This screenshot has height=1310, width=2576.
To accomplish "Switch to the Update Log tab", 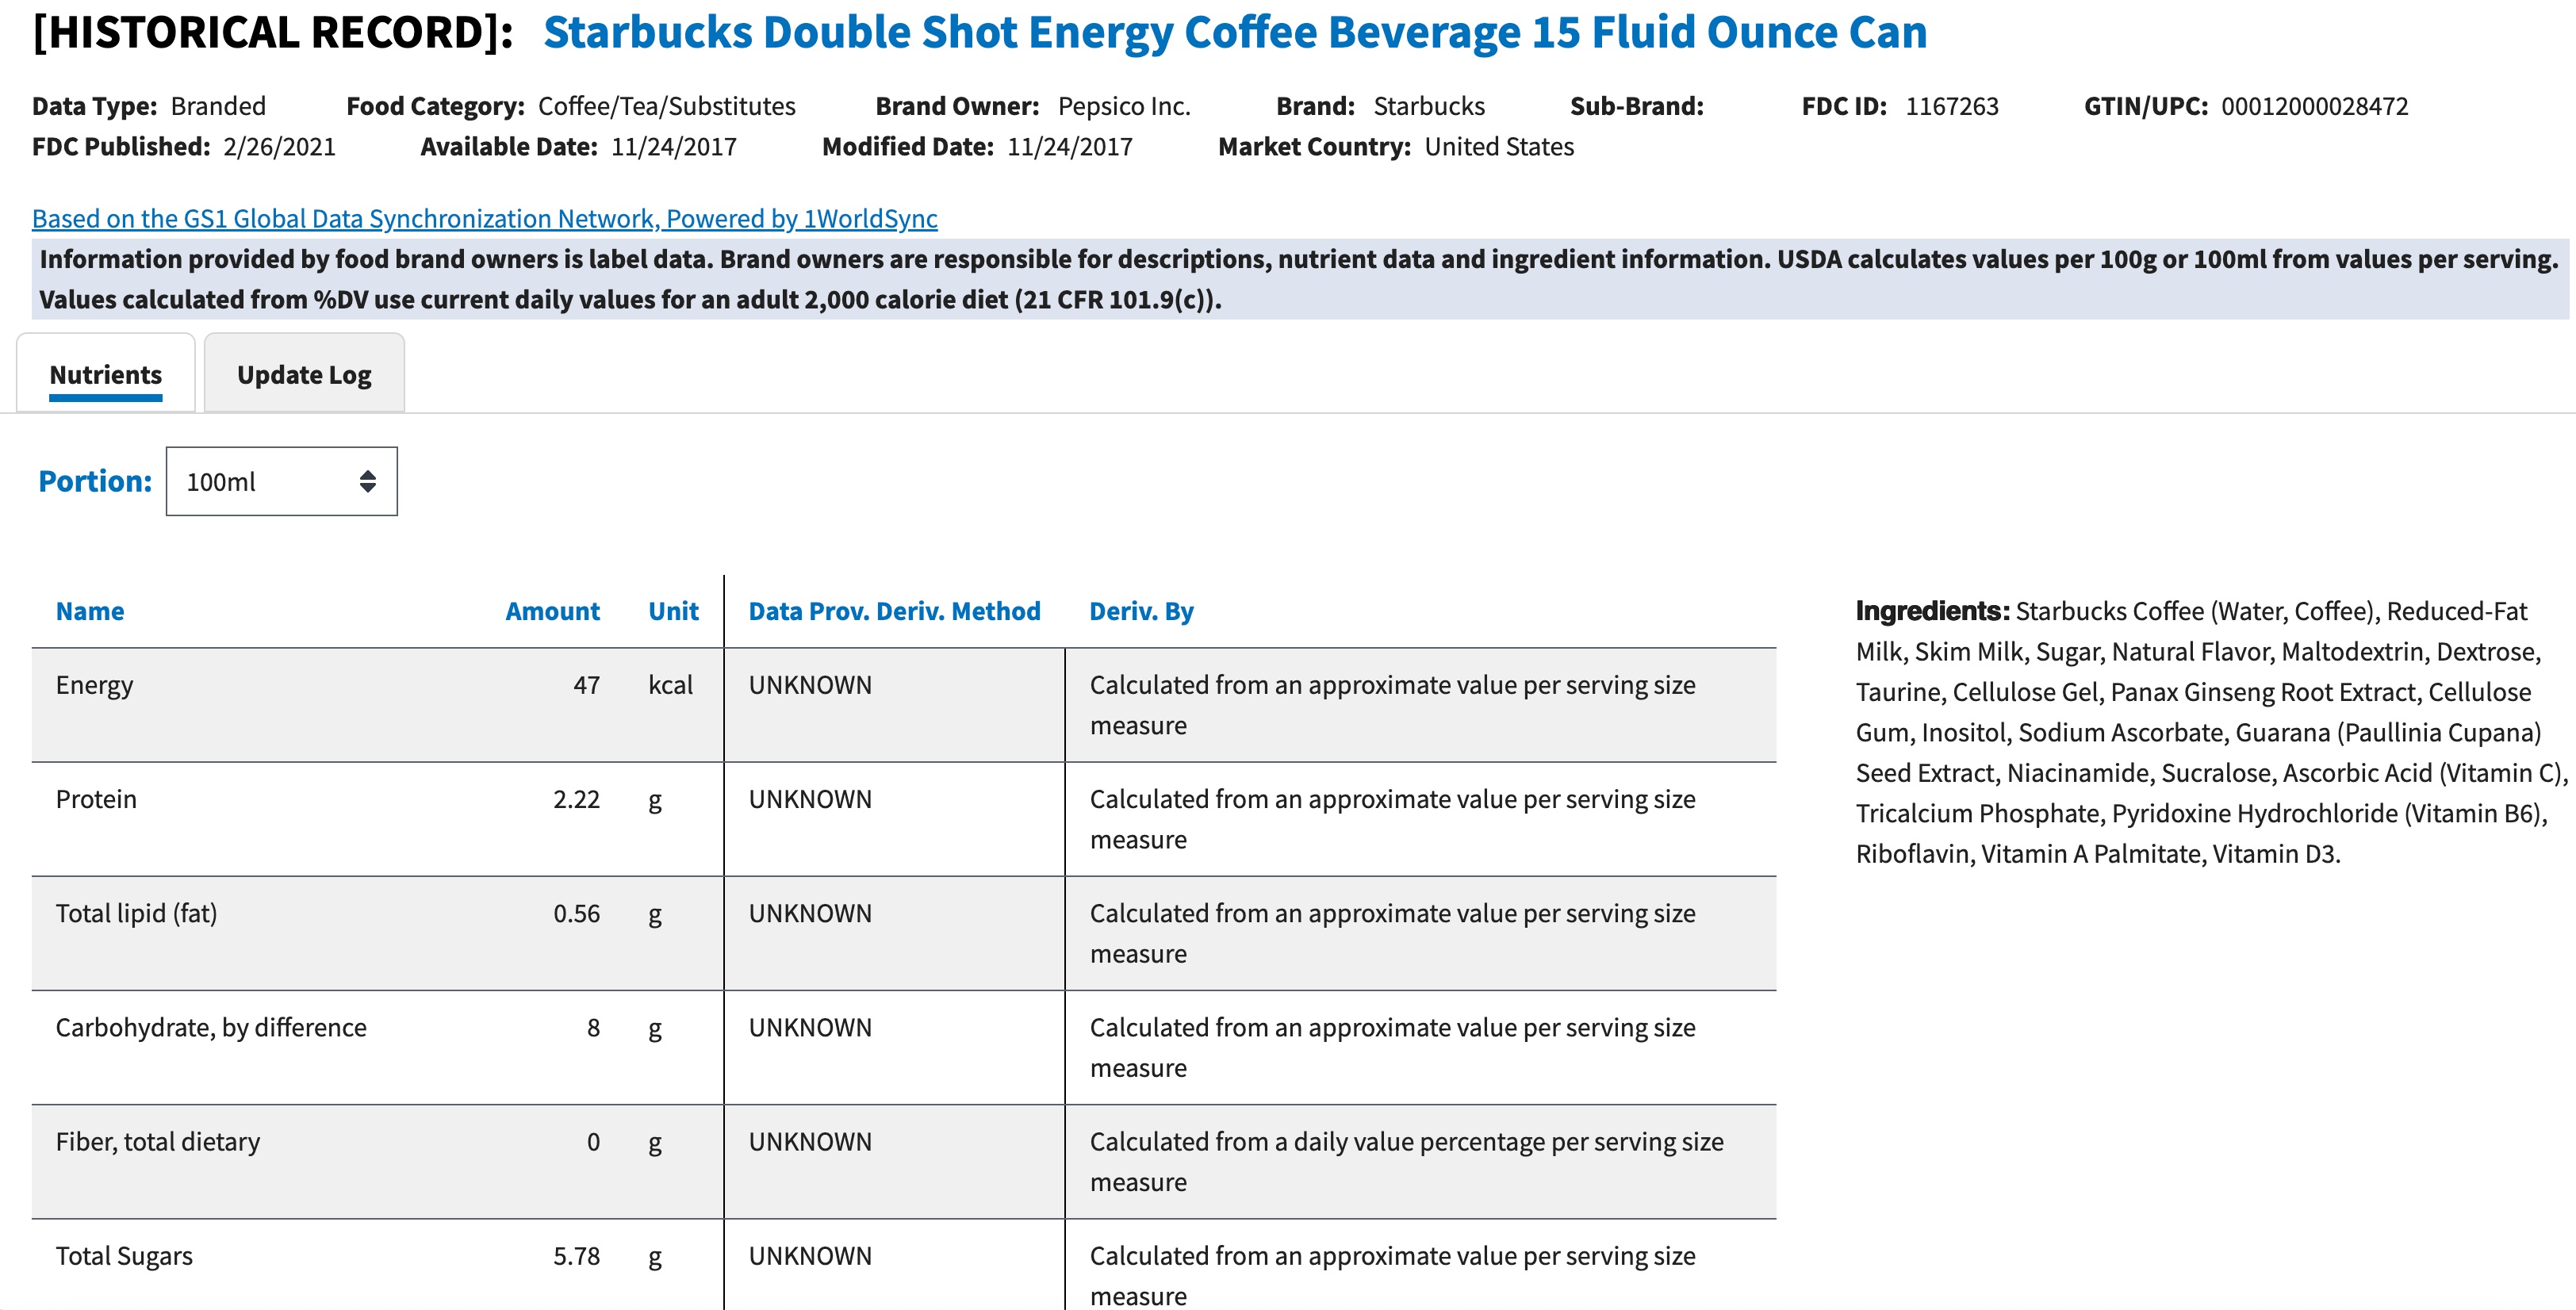I will coord(304,374).
